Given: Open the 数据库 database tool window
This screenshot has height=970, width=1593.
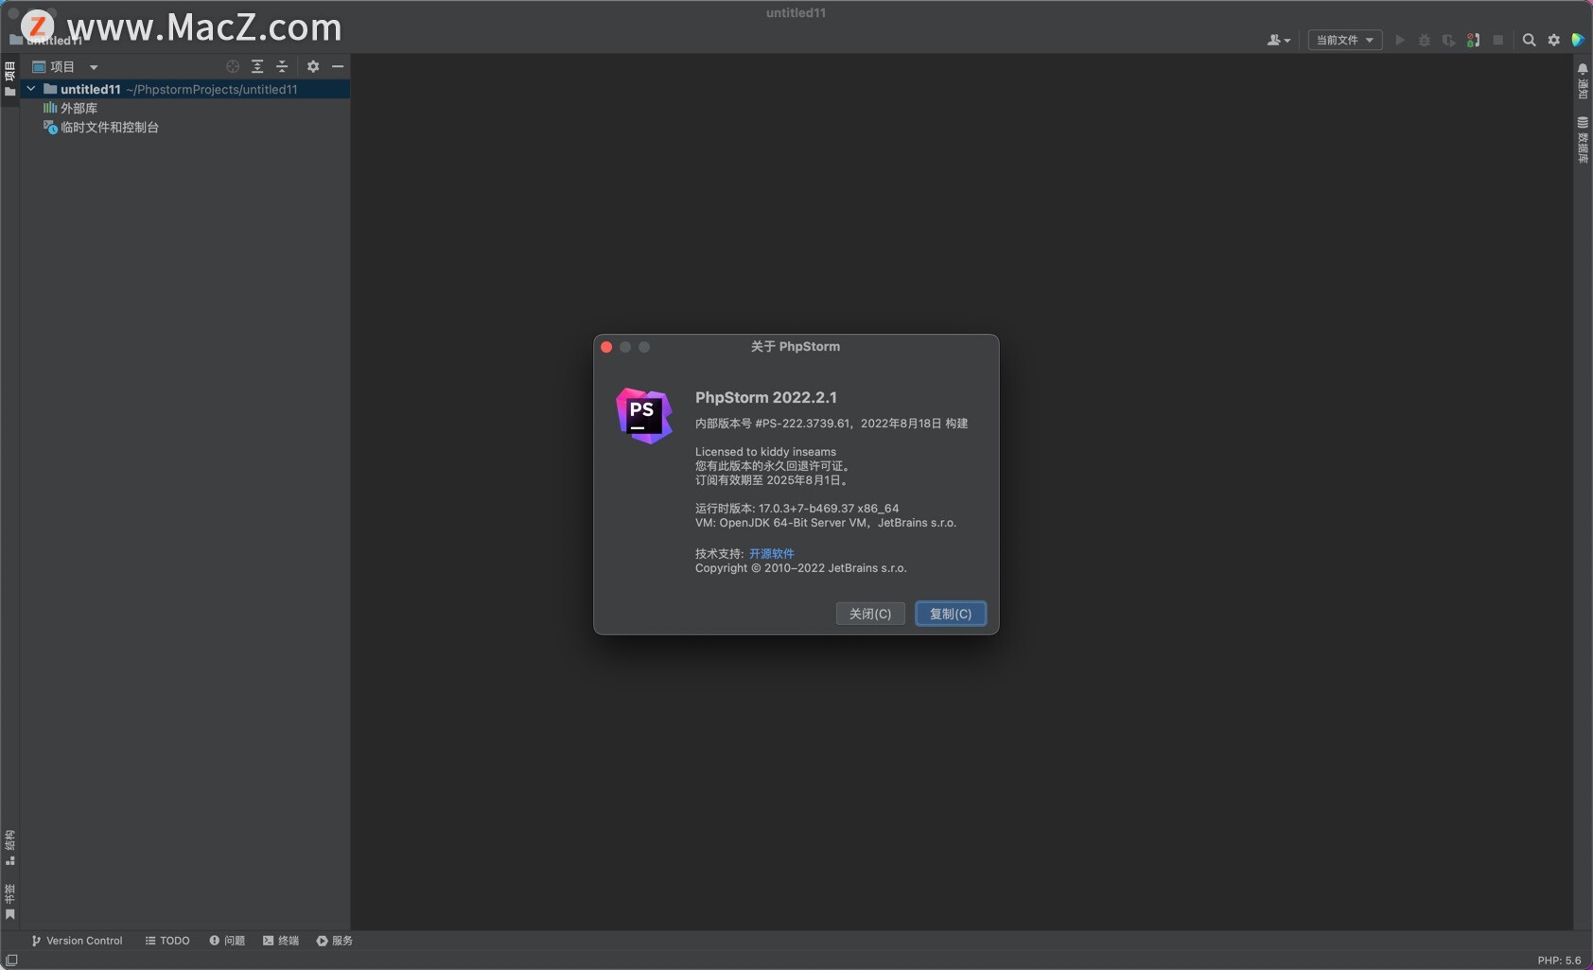Looking at the screenshot, I should coord(1583,140).
